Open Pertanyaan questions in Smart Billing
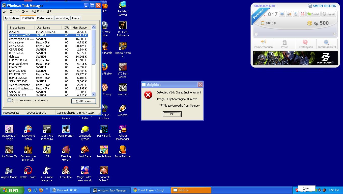The image size is (343, 194). point(306,44)
